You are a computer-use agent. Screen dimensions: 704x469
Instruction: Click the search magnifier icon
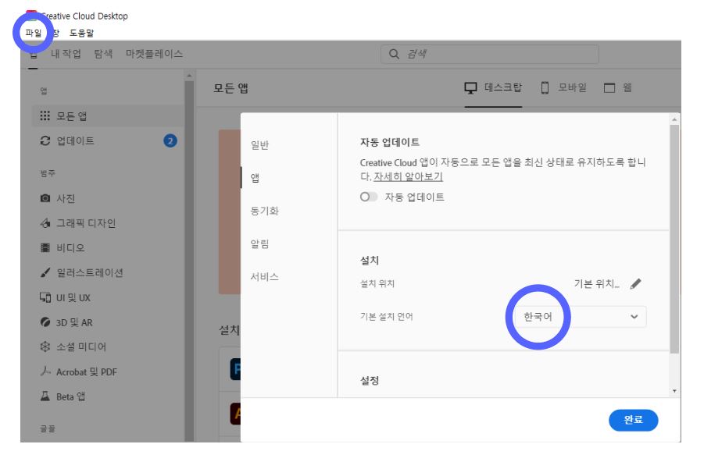[394, 55]
